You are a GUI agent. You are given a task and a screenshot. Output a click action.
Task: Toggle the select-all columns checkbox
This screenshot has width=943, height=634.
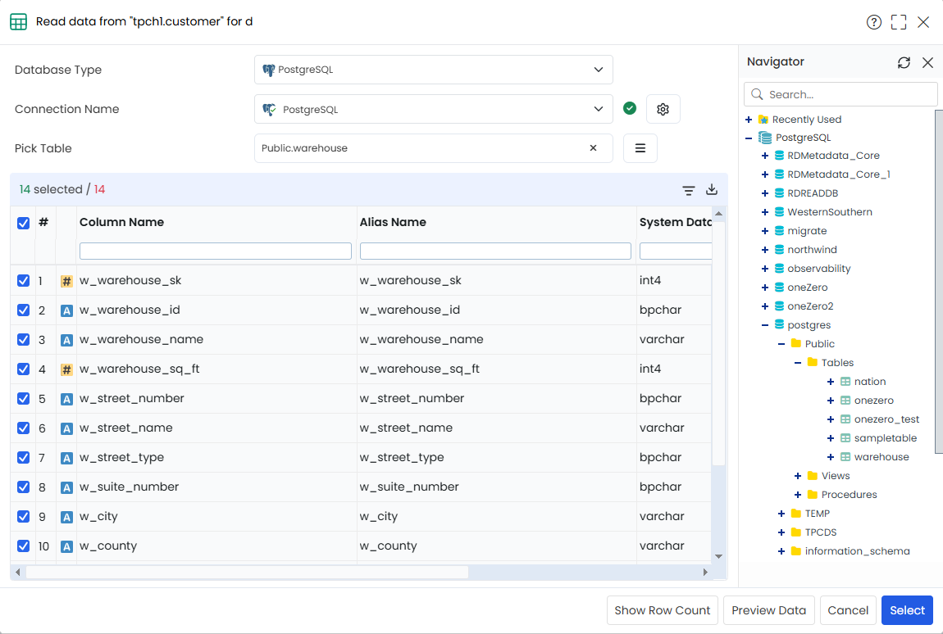tap(24, 223)
